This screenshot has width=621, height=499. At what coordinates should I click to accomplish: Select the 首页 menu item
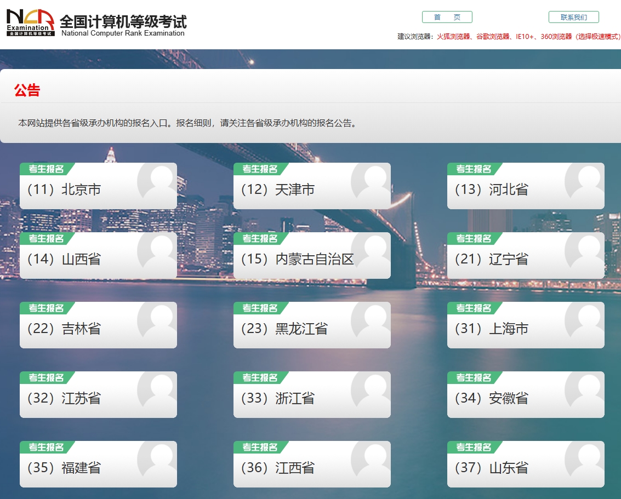448,16
